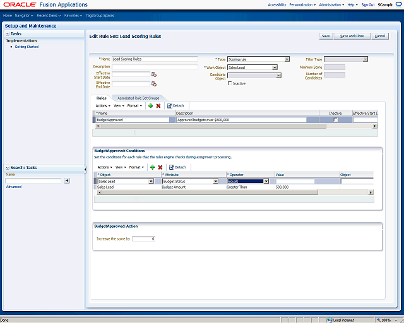Viewport: 404px width, 323px height.
Task: Open the Work Object dropdown
Action: click(275, 68)
